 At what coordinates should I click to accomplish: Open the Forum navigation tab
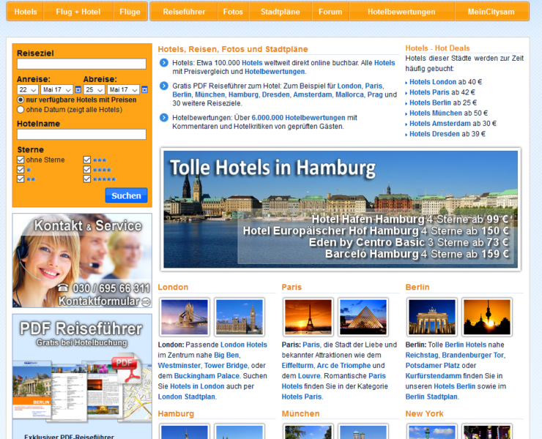(330, 12)
